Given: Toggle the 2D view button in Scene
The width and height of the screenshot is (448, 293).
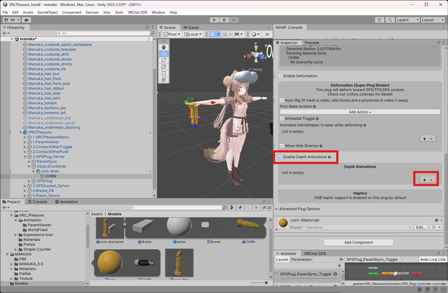Looking at the screenshot, I should (267, 34).
